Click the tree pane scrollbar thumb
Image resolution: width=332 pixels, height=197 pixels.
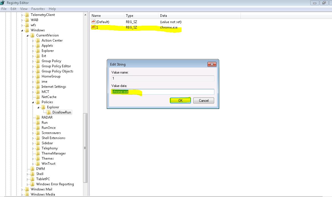85,148
